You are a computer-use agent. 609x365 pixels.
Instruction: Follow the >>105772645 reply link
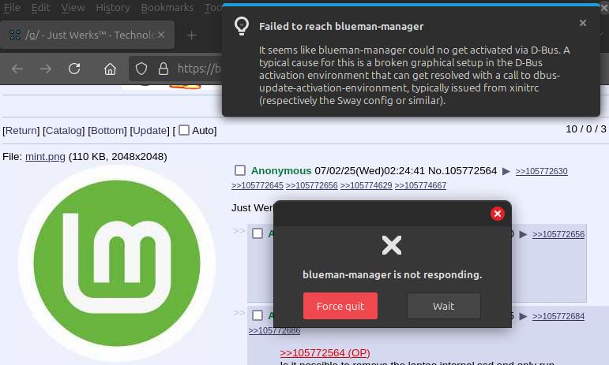click(x=258, y=185)
